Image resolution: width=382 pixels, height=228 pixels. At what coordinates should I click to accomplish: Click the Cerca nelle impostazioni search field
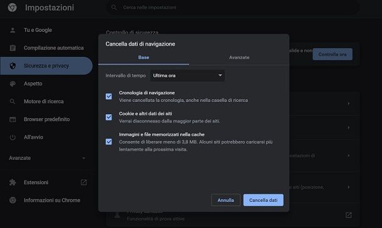pos(232,7)
